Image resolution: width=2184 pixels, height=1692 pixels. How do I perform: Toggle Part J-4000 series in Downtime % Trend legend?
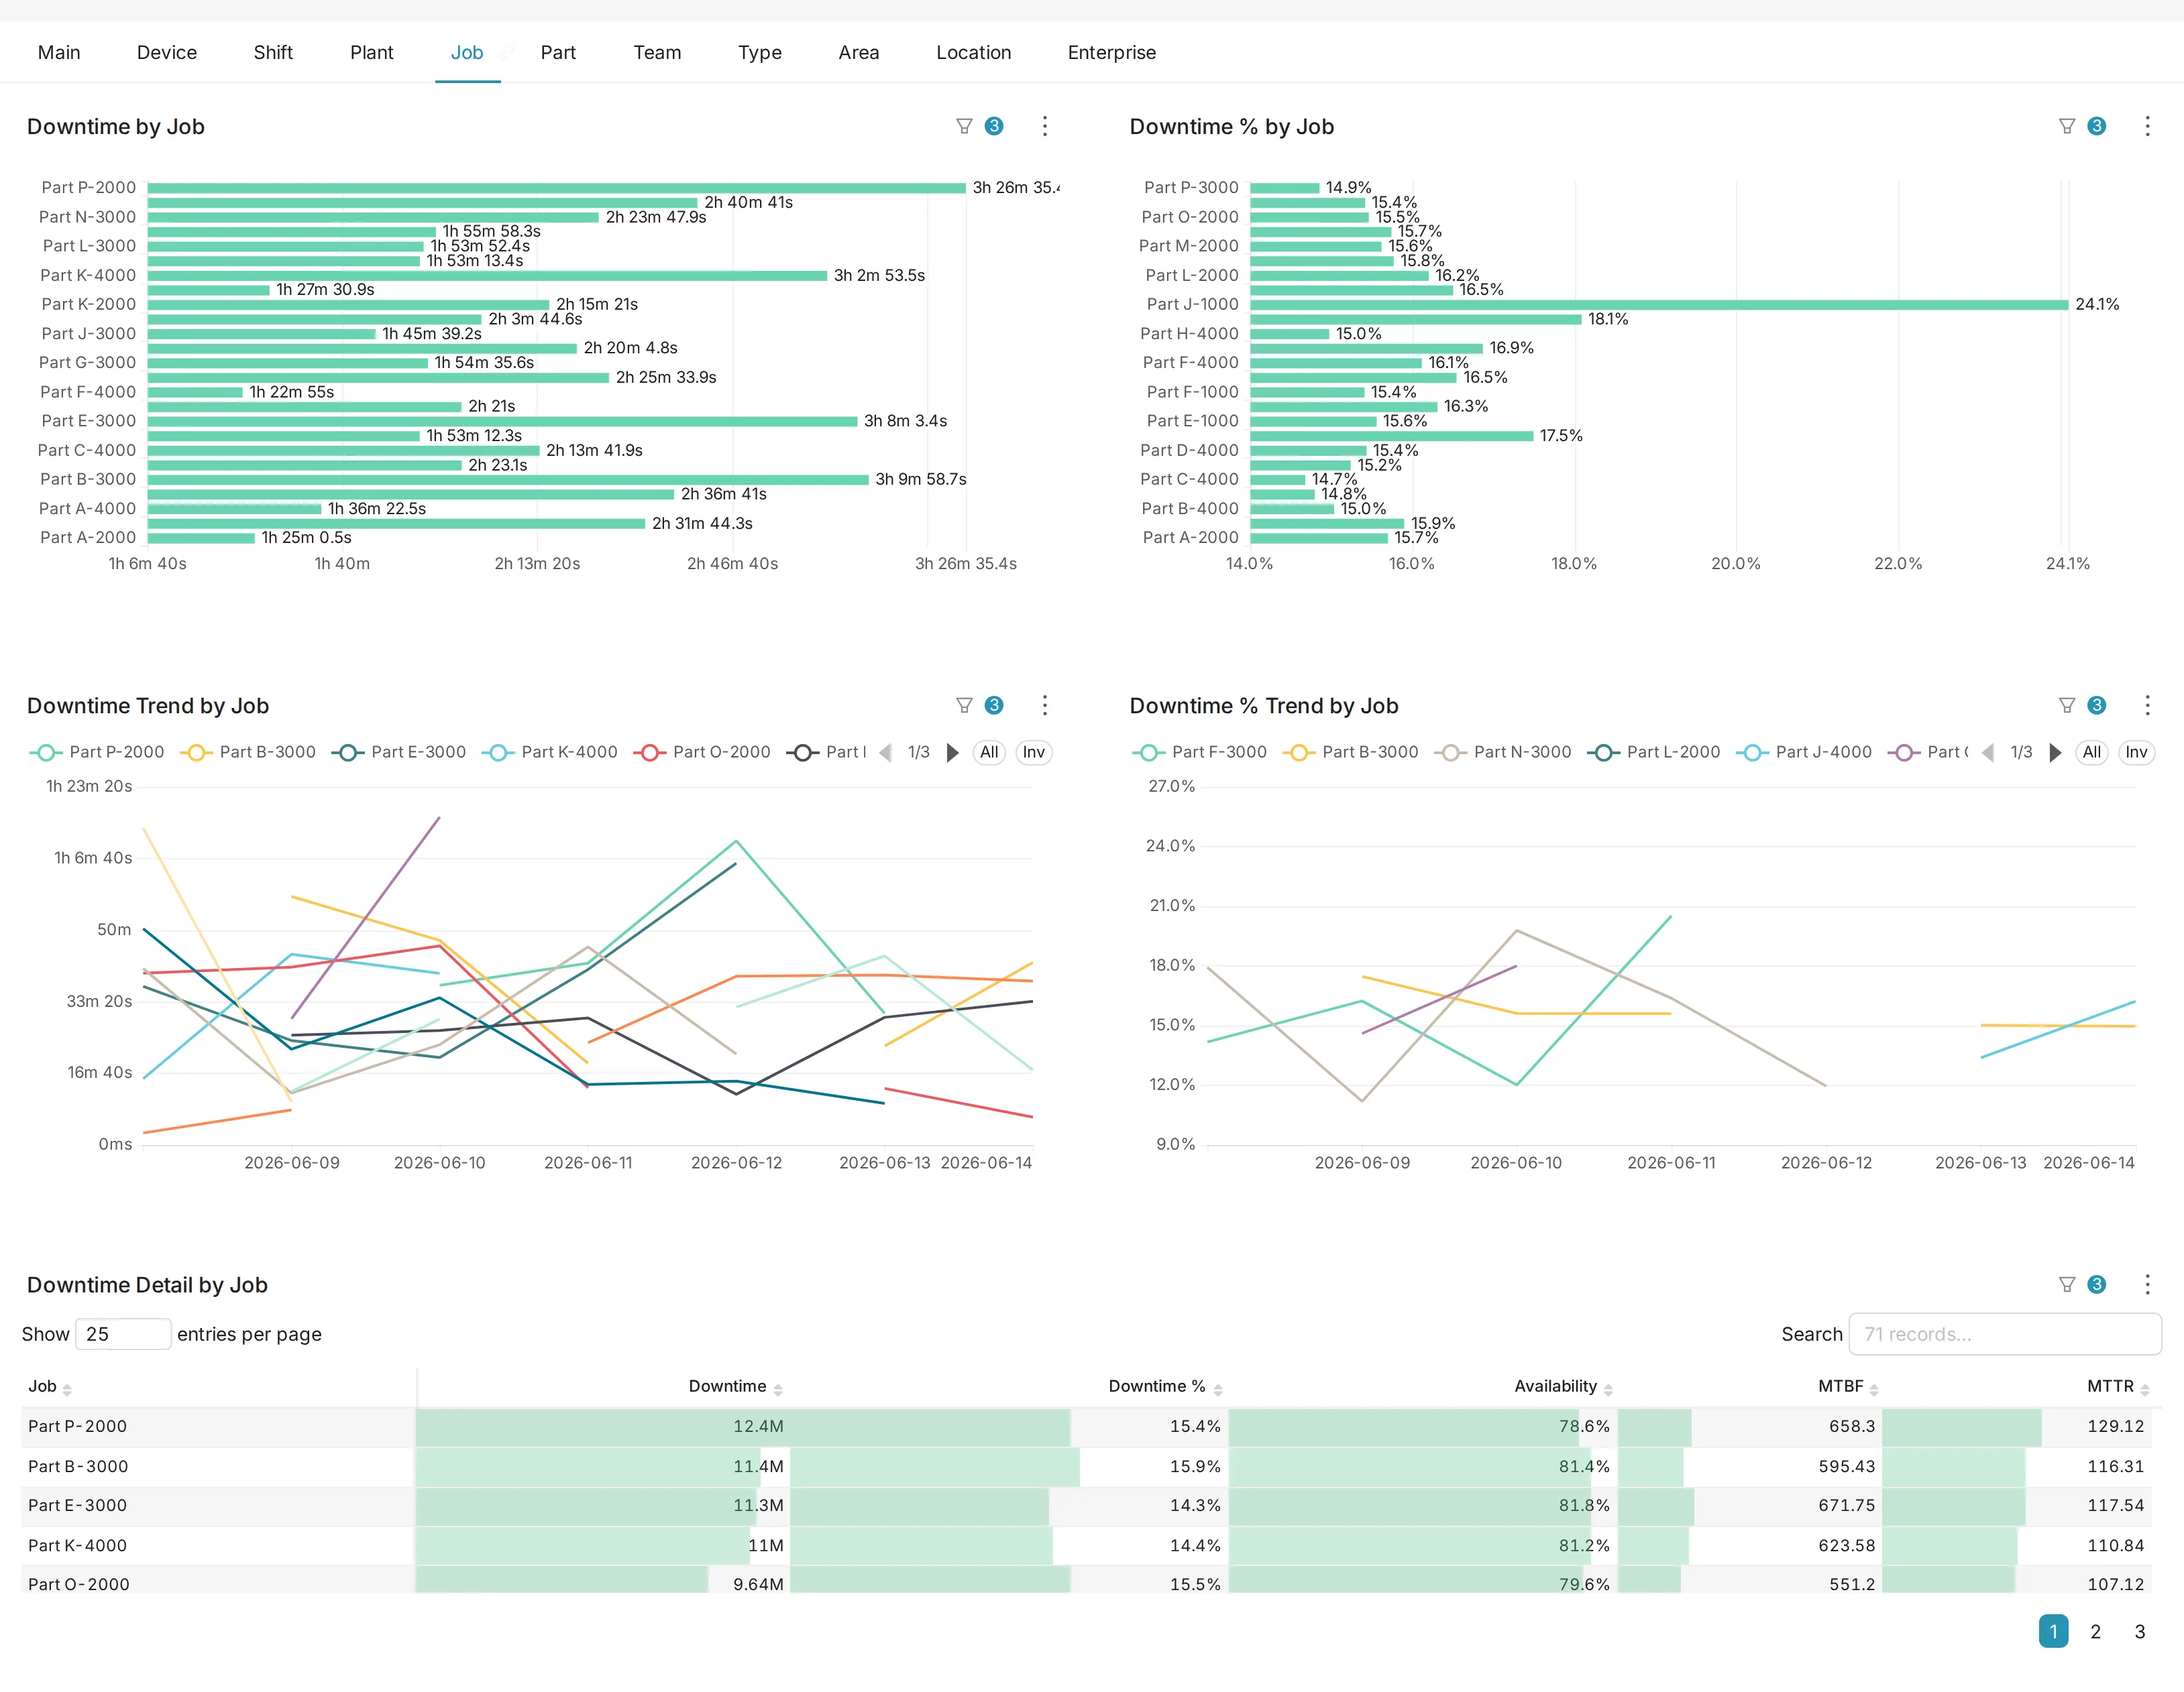(1804, 753)
